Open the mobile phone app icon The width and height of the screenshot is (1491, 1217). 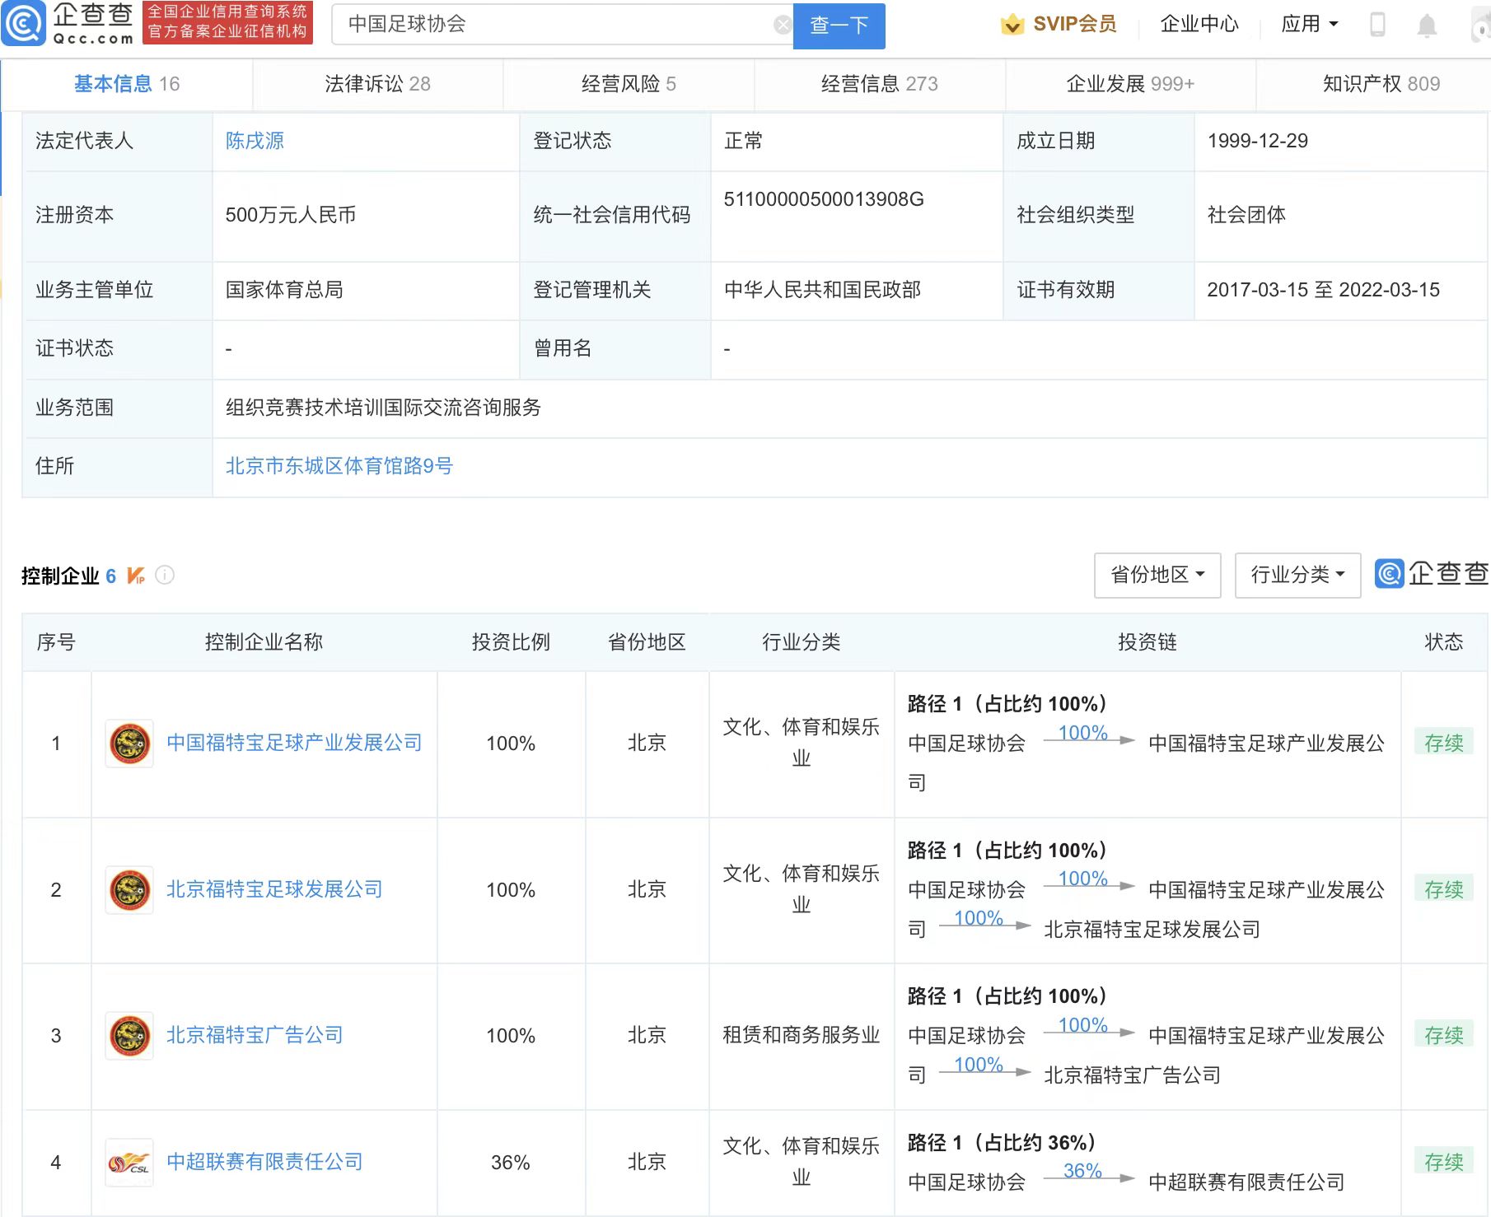click(1376, 25)
